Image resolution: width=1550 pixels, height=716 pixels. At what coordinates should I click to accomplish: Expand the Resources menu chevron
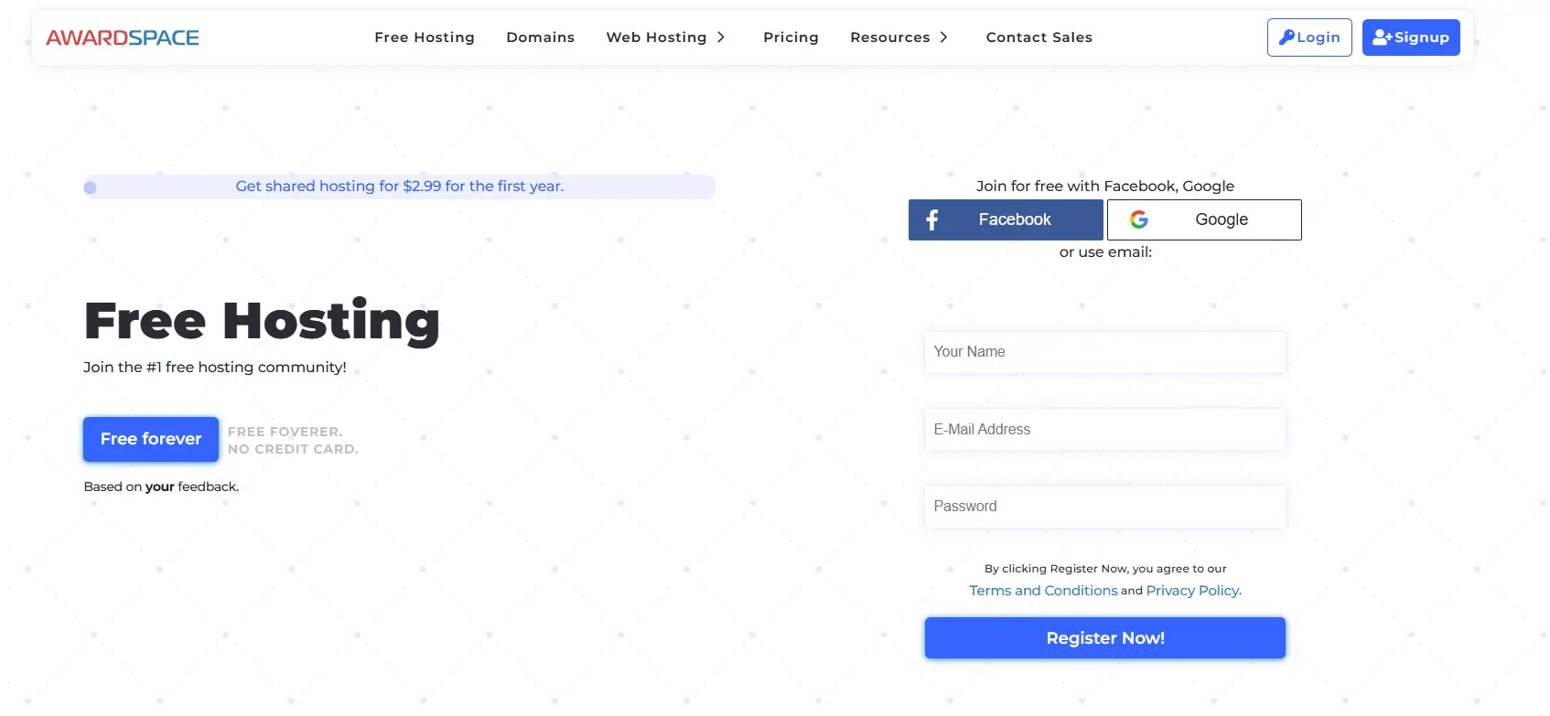pyautogui.click(x=943, y=37)
